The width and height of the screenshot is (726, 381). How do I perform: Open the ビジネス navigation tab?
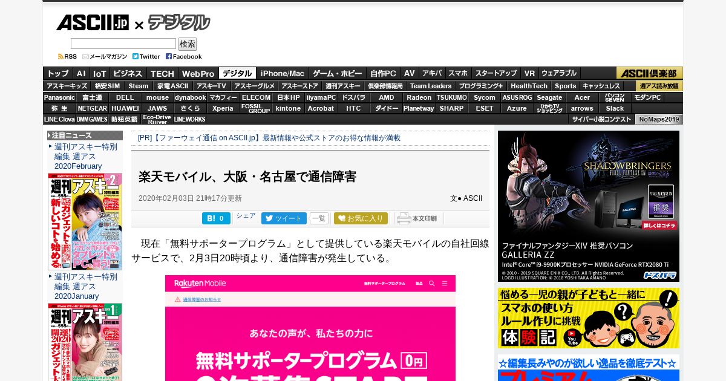coord(128,73)
